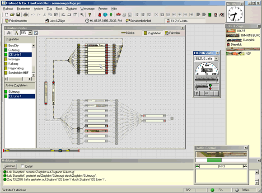Click the Löschen button
262x193 pixels.
click(10, 166)
